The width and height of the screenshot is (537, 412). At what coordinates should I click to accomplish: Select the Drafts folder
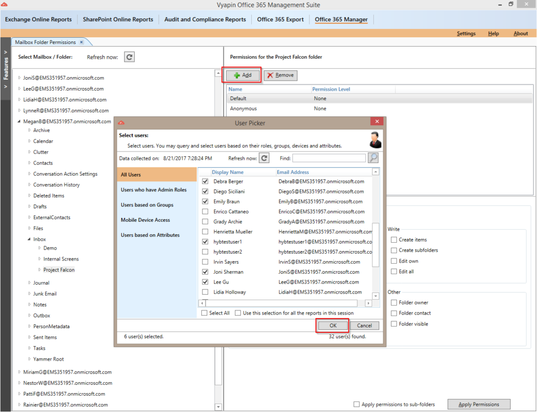[x=40, y=207]
